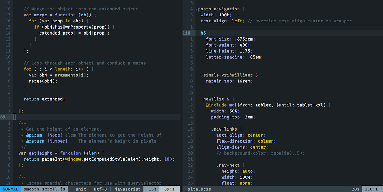Click the 'Escape special characters for use with querySelector' comment

coord(91,183)
